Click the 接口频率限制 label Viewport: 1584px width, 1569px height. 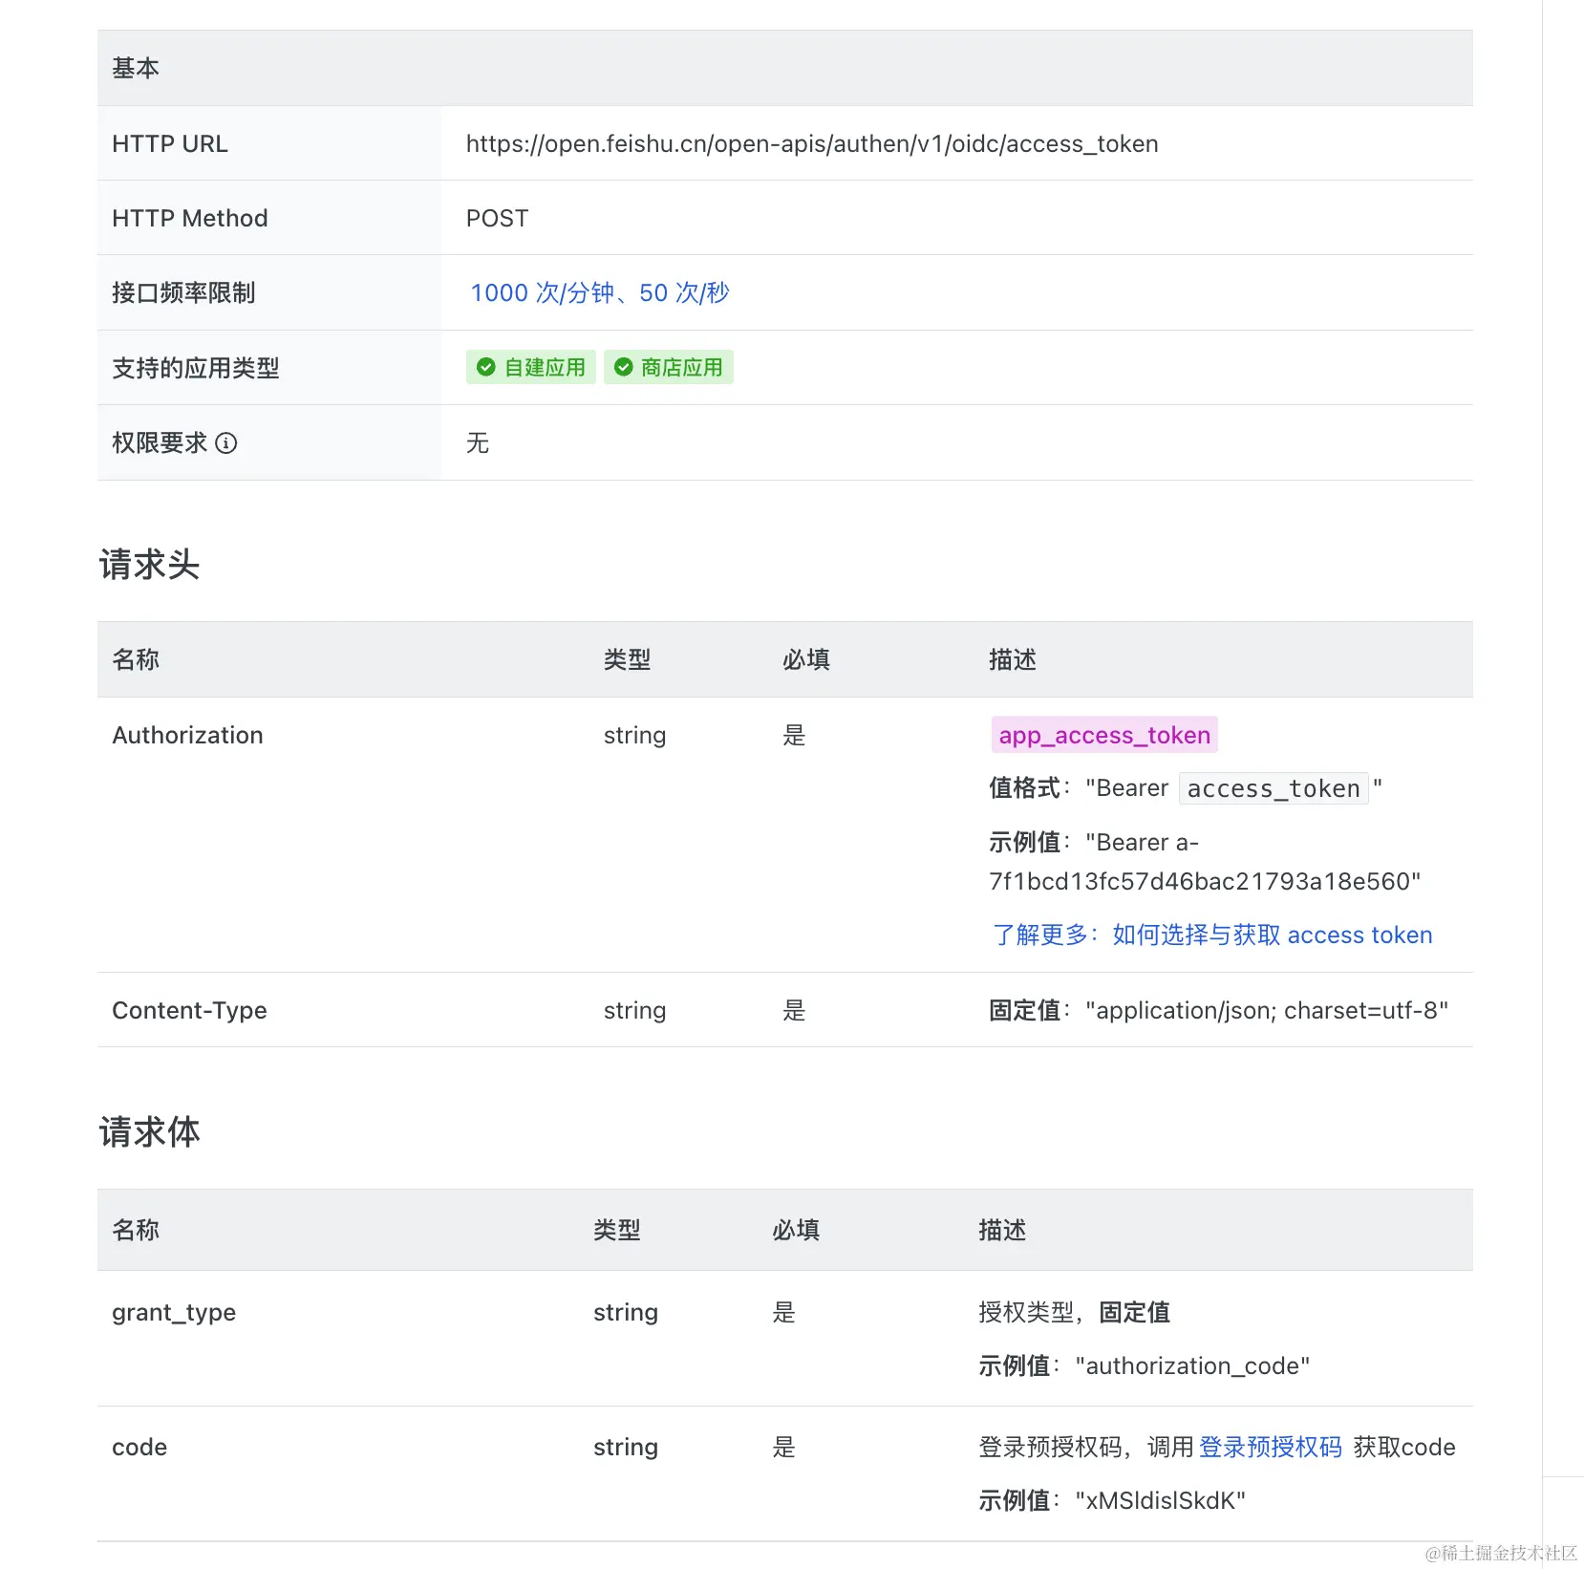click(x=183, y=292)
